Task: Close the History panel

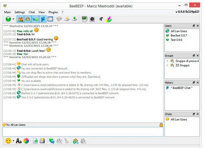Action: pos(198,83)
